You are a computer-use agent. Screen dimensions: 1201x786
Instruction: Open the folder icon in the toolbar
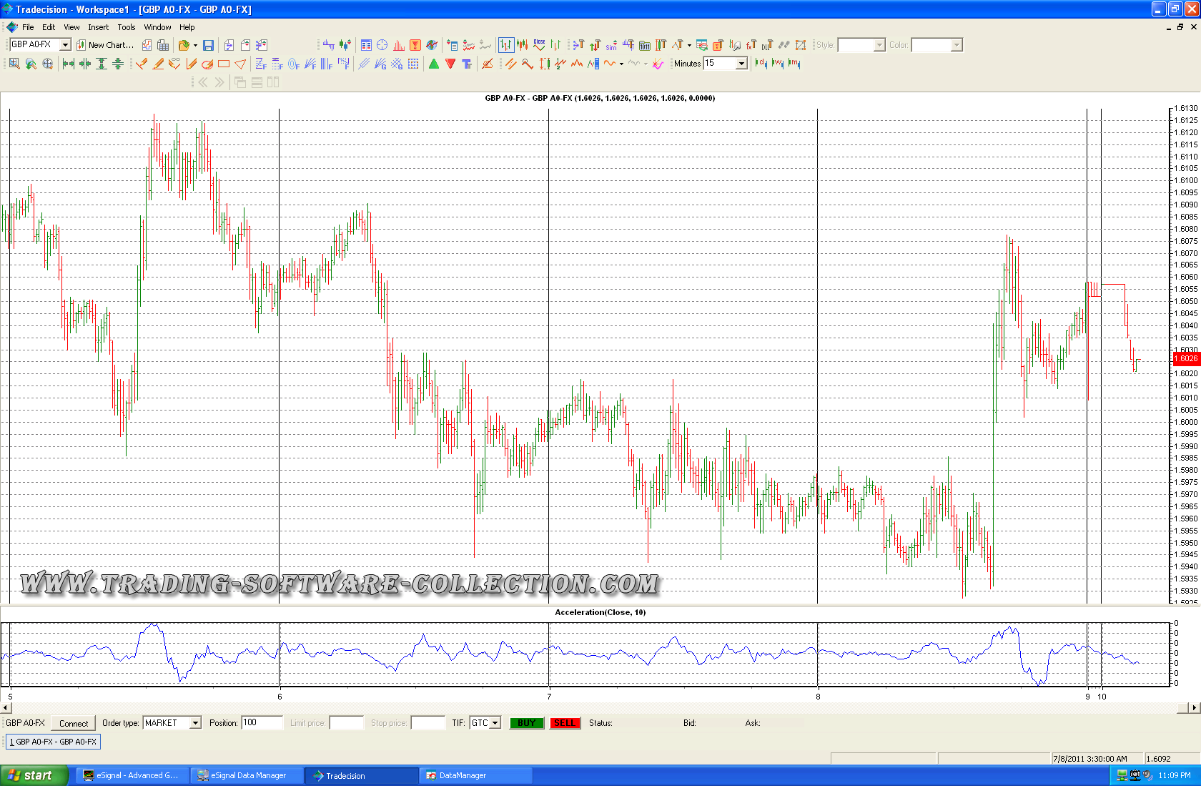tap(184, 45)
